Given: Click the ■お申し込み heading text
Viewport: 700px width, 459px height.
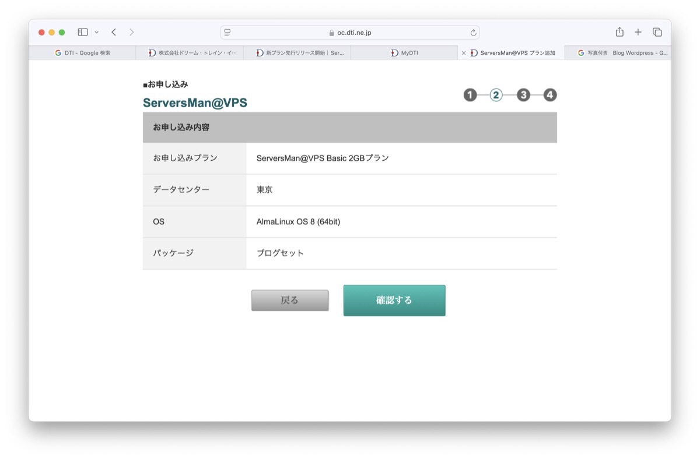Looking at the screenshot, I should (166, 84).
